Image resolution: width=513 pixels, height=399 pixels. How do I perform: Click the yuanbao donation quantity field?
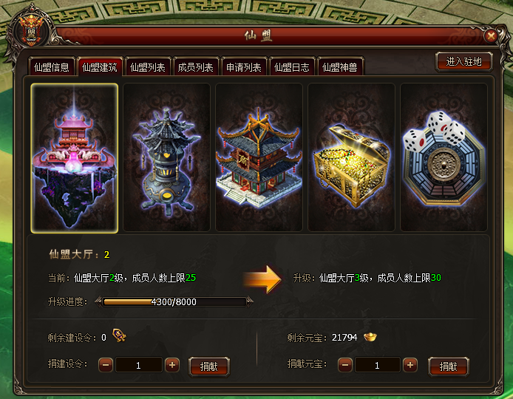pyautogui.click(x=378, y=365)
